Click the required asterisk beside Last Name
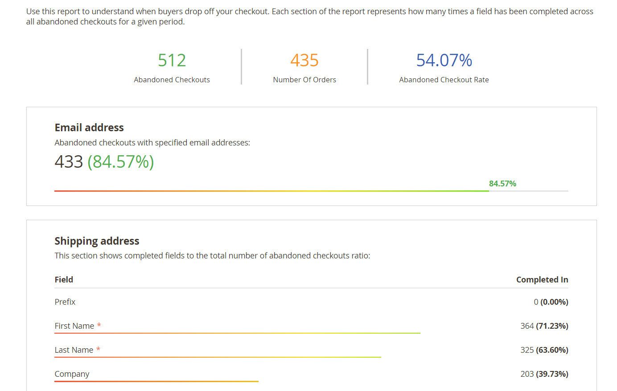617x391 pixels. point(98,349)
